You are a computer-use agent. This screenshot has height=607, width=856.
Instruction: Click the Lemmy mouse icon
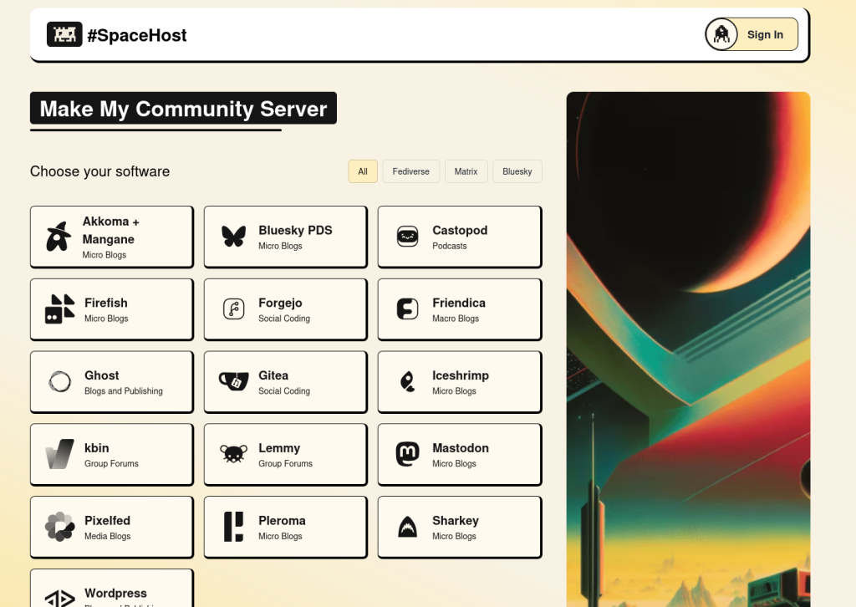point(234,454)
